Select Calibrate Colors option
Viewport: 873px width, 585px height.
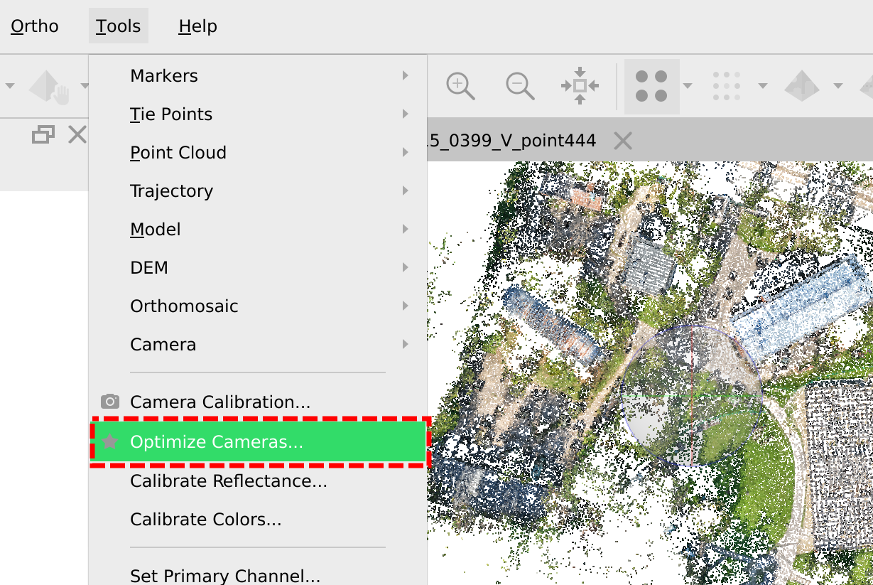tap(259, 519)
